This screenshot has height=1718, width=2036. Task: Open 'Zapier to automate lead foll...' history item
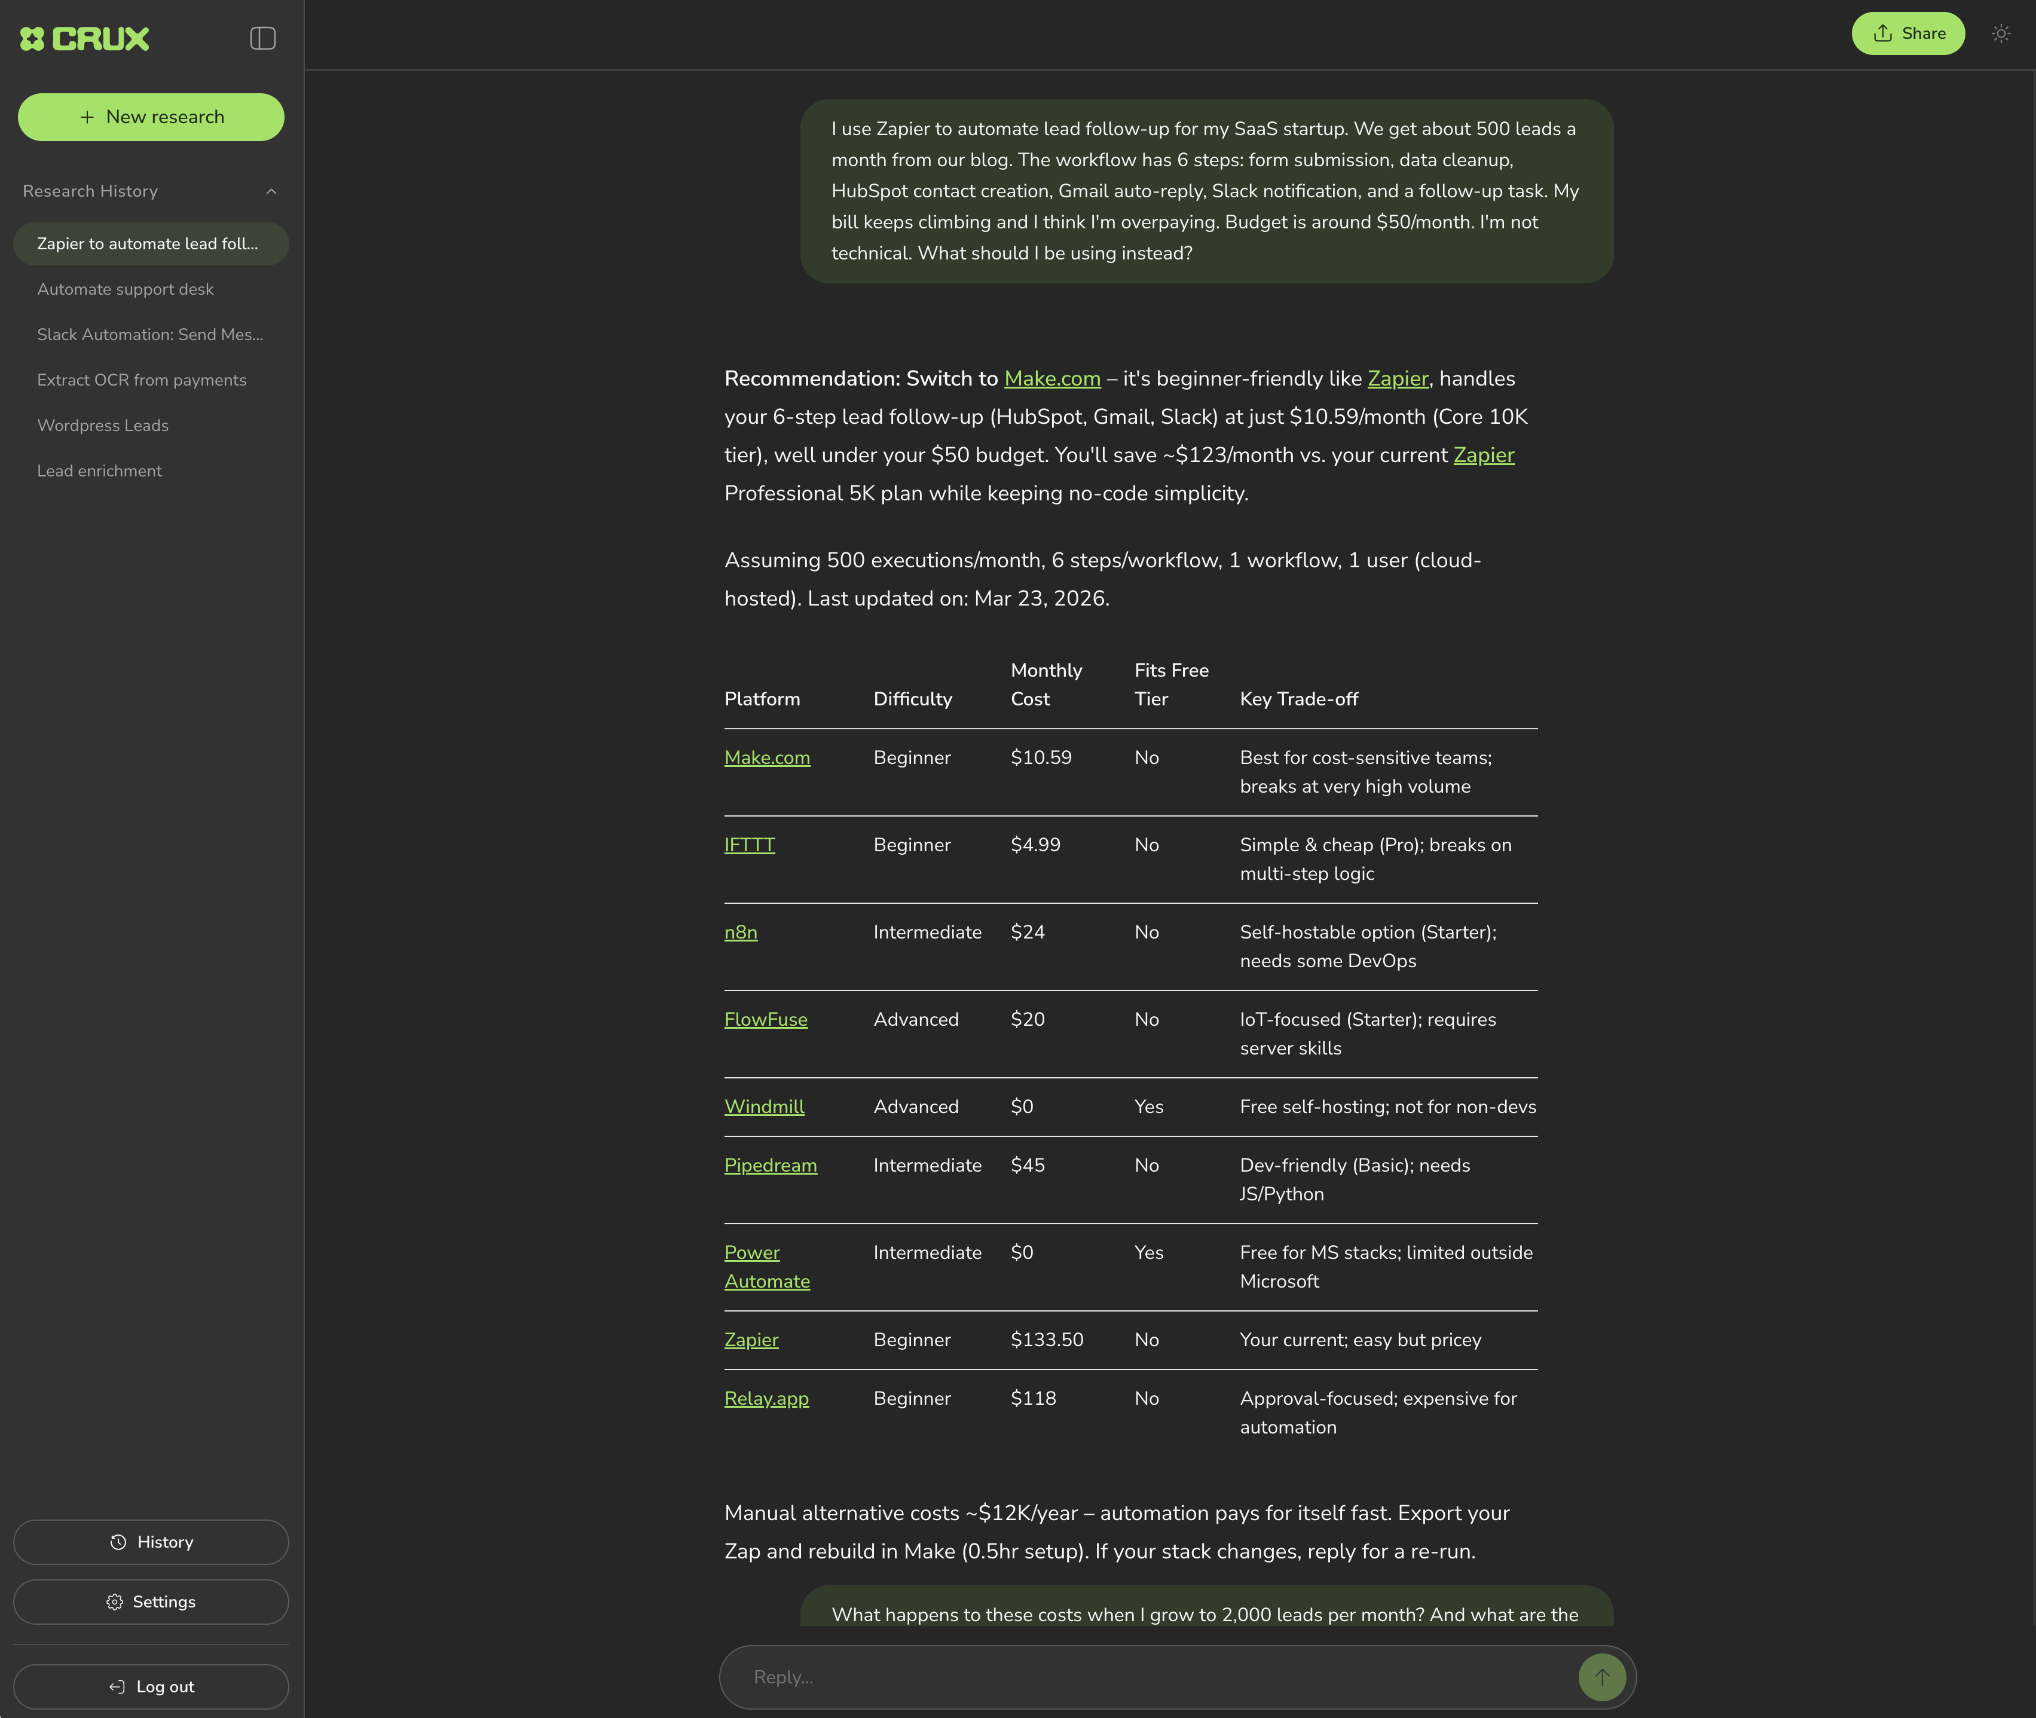click(x=151, y=243)
